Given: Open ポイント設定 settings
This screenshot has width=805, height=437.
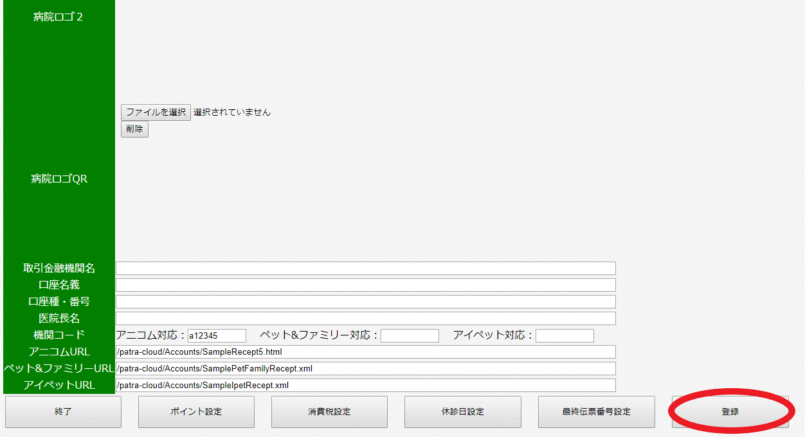Looking at the screenshot, I should click(x=196, y=412).
